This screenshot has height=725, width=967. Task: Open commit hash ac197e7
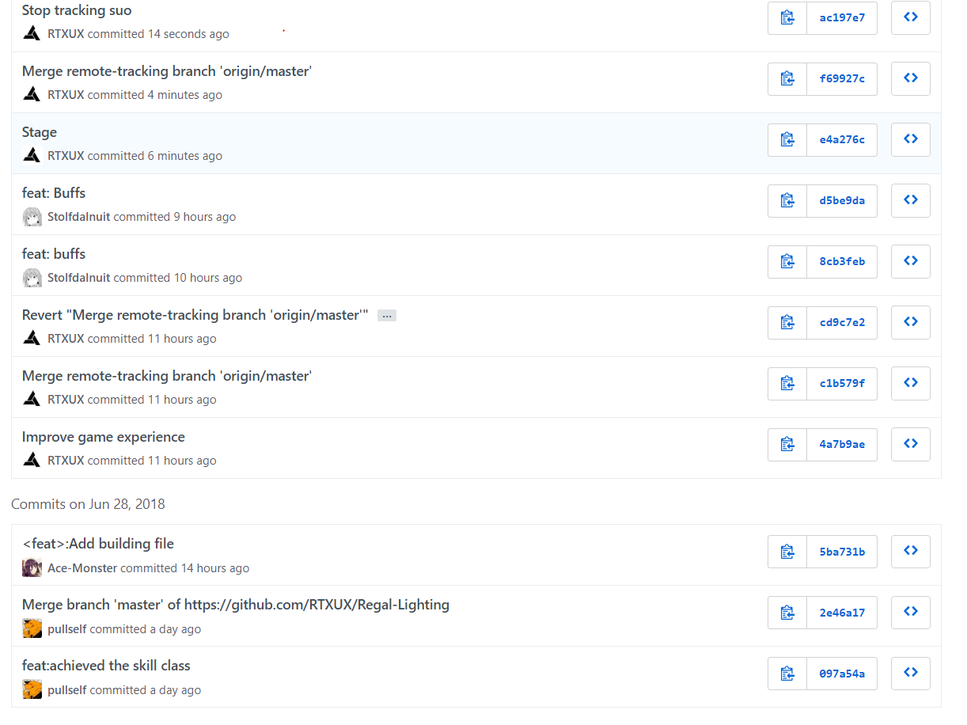(x=842, y=17)
